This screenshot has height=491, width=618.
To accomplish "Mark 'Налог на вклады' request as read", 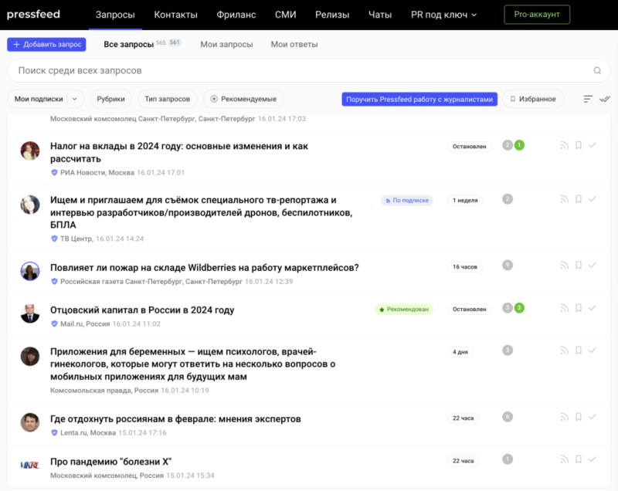I will (x=592, y=146).
